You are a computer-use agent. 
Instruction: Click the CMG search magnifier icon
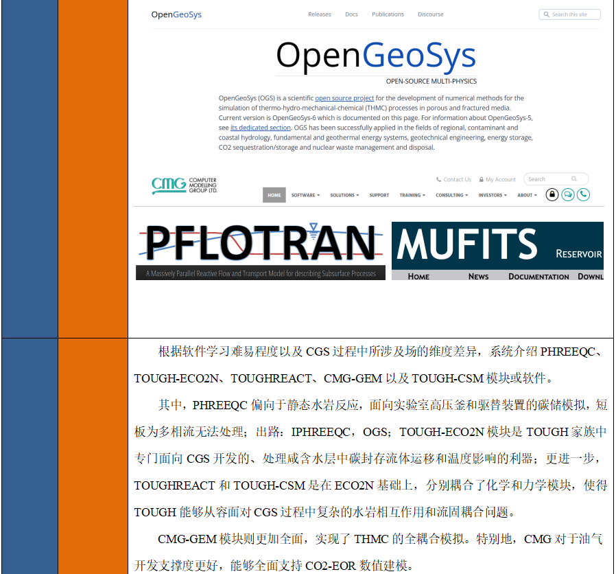click(574, 179)
